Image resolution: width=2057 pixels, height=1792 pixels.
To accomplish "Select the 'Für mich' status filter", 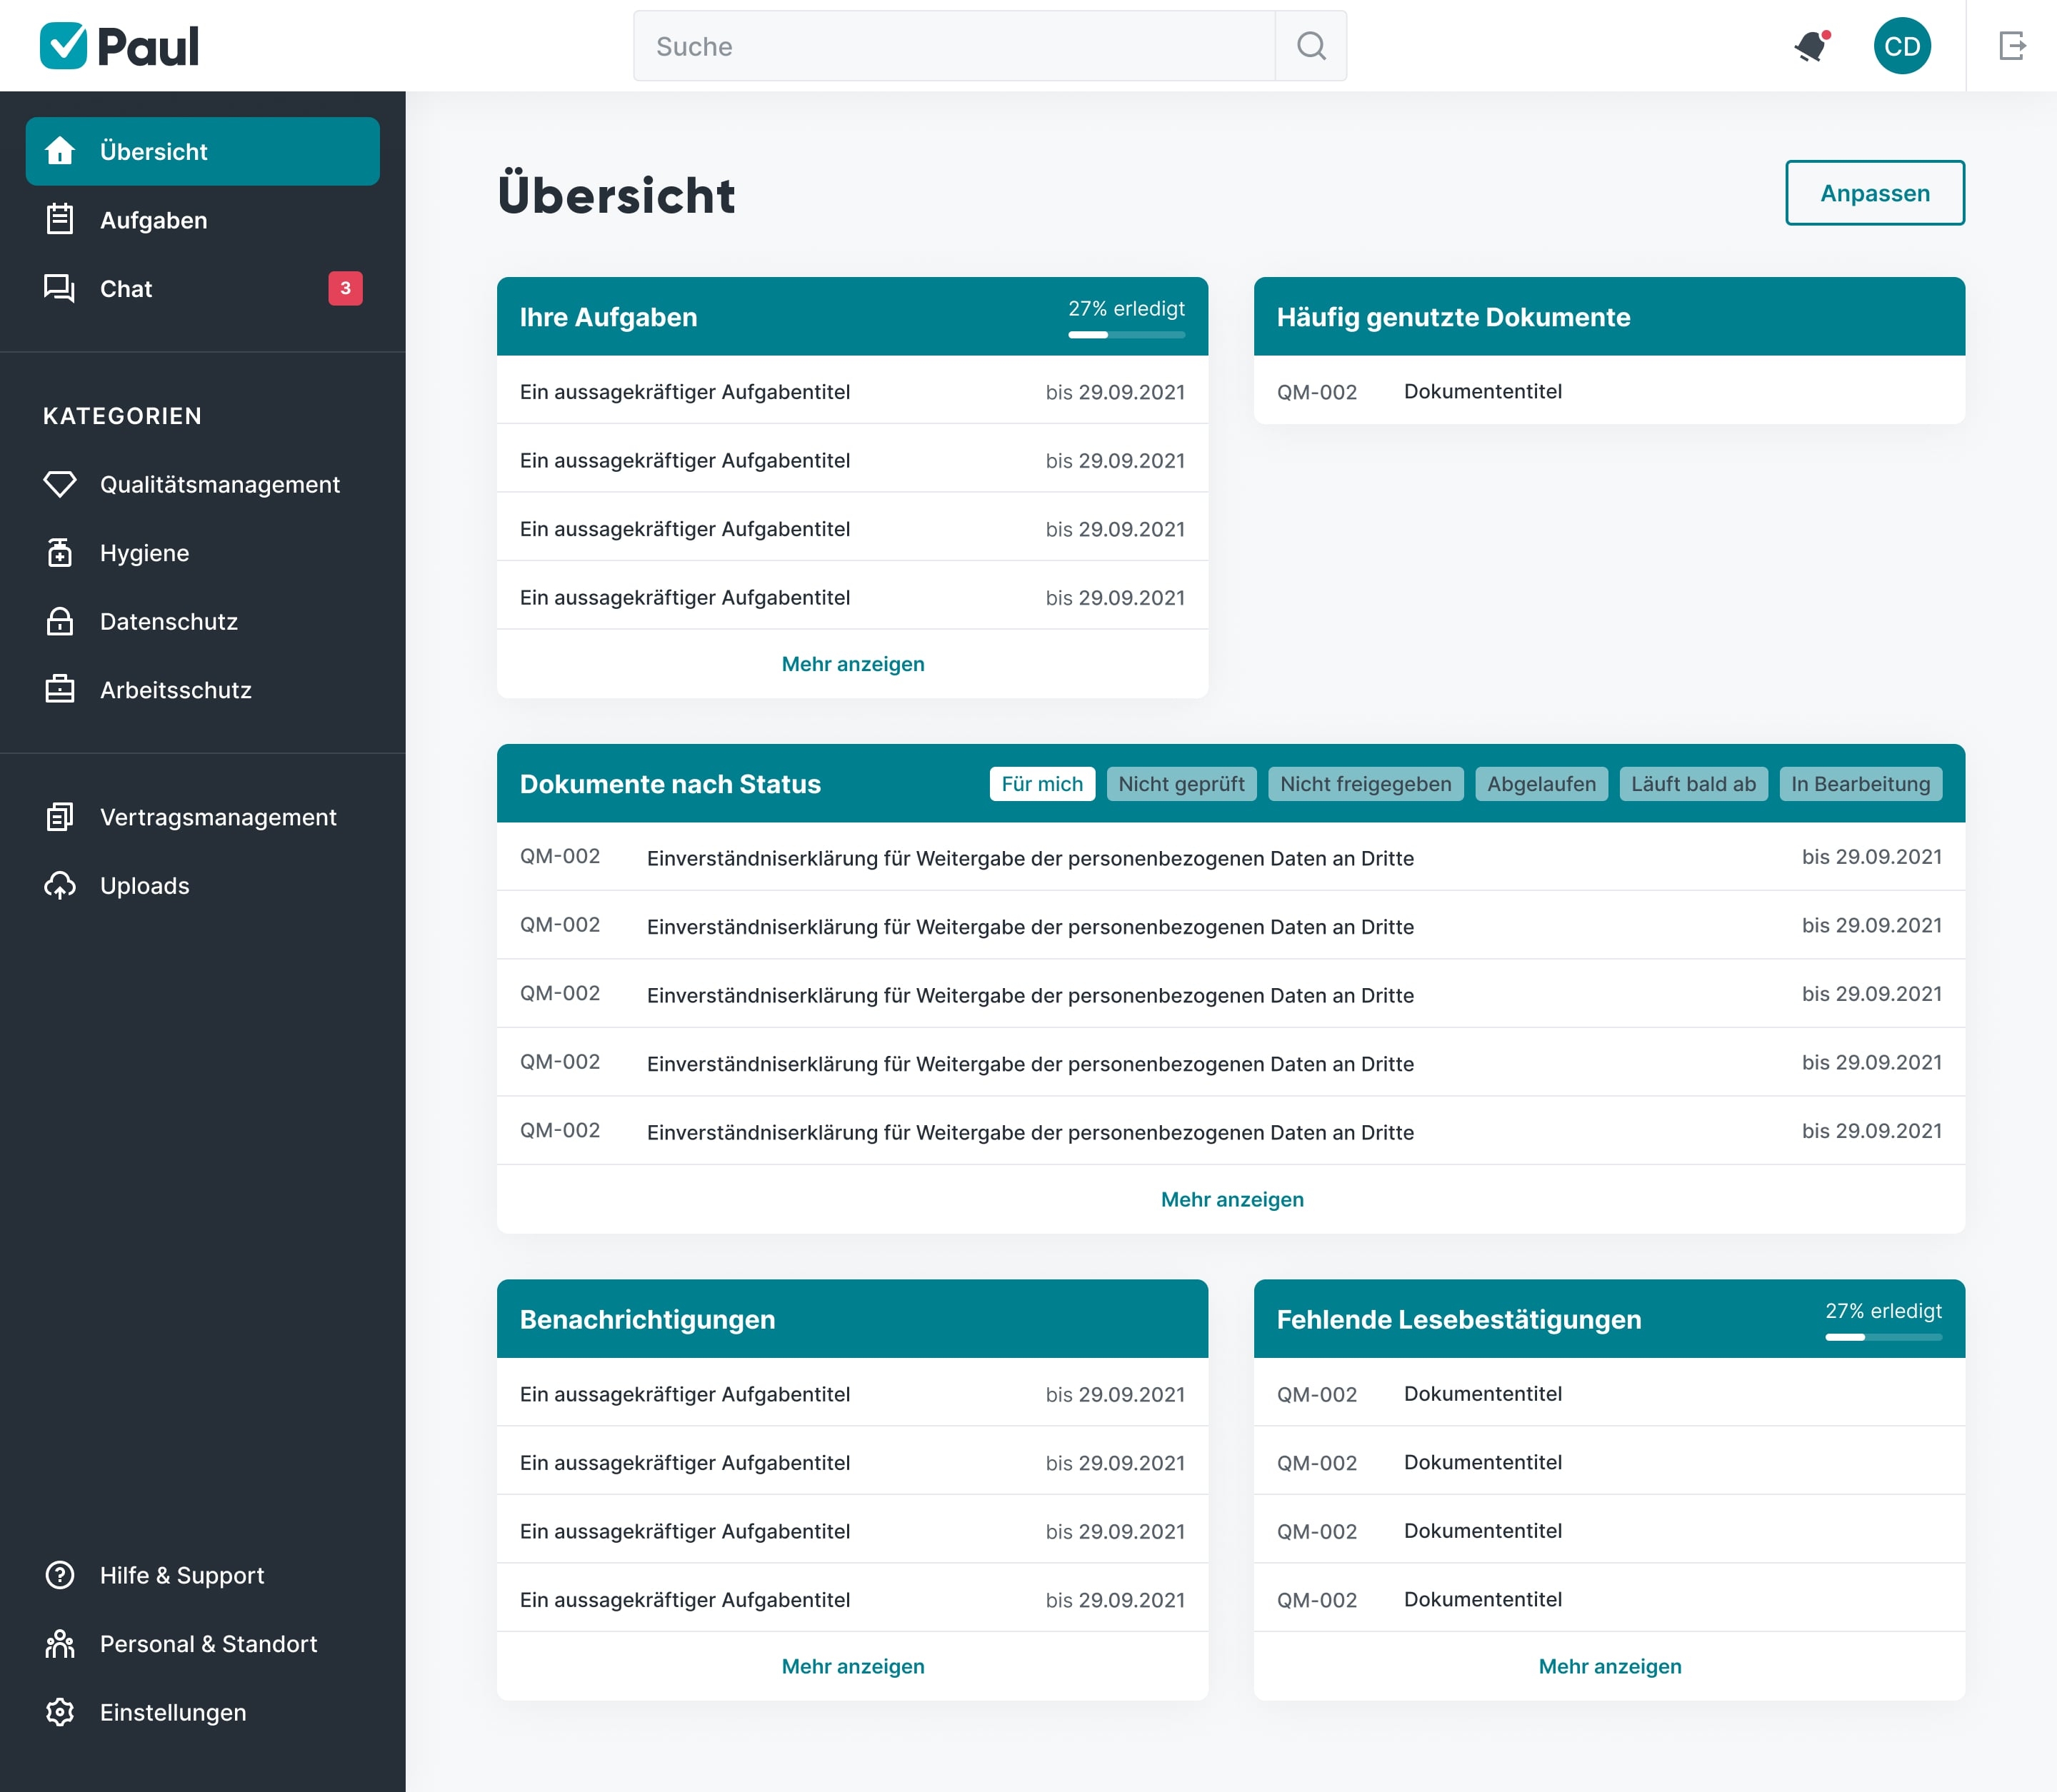I will point(1041,784).
